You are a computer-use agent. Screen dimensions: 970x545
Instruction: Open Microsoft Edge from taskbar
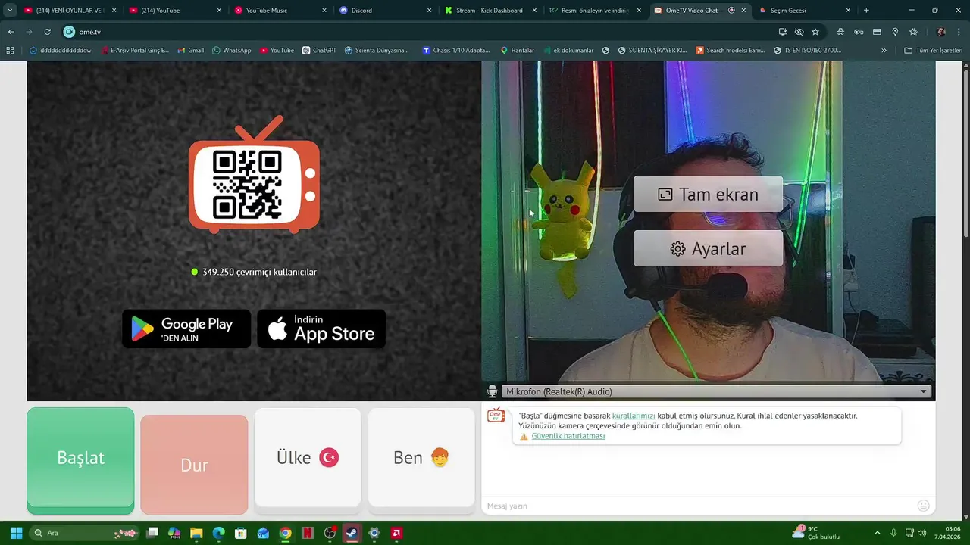[x=218, y=533]
